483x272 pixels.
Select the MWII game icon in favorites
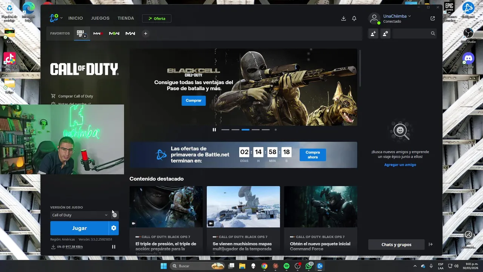(114, 34)
